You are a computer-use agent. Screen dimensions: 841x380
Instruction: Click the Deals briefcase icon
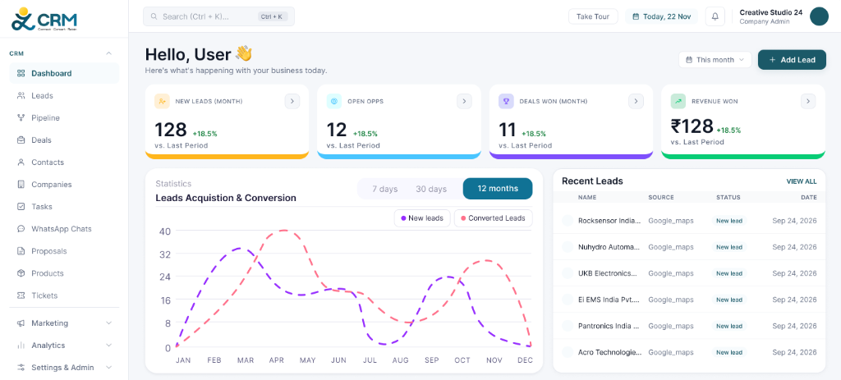point(21,140)
